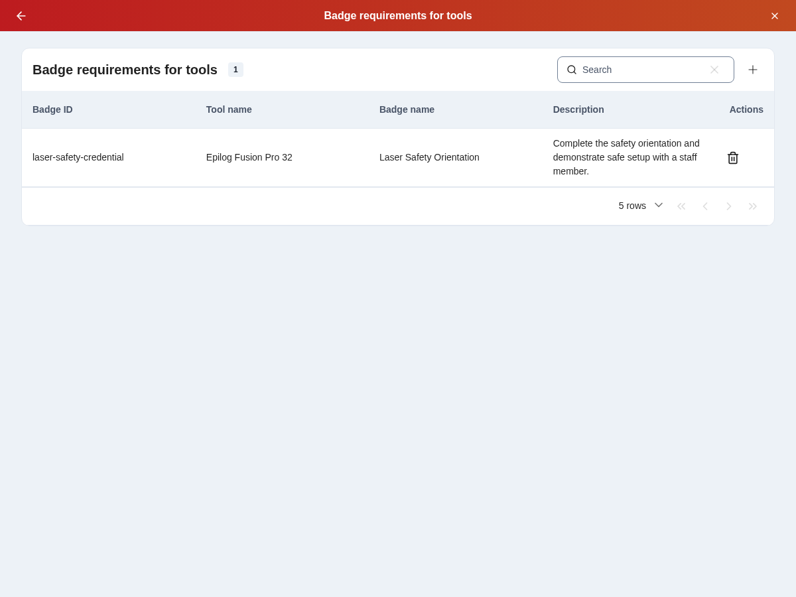Click the count badge showing 1

(x=235, y=70)
